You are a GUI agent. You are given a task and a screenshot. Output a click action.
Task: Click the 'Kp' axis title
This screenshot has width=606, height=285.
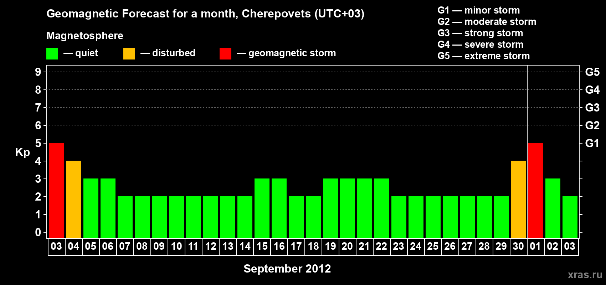point(22,152)
